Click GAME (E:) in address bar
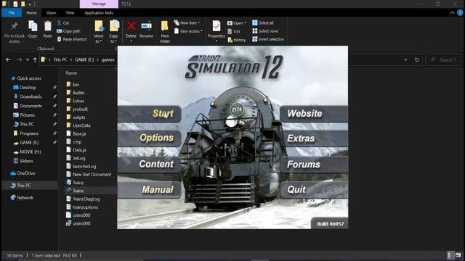Viewport: 465px width, 261px height. pyautogui.click(x=84, y=59)
